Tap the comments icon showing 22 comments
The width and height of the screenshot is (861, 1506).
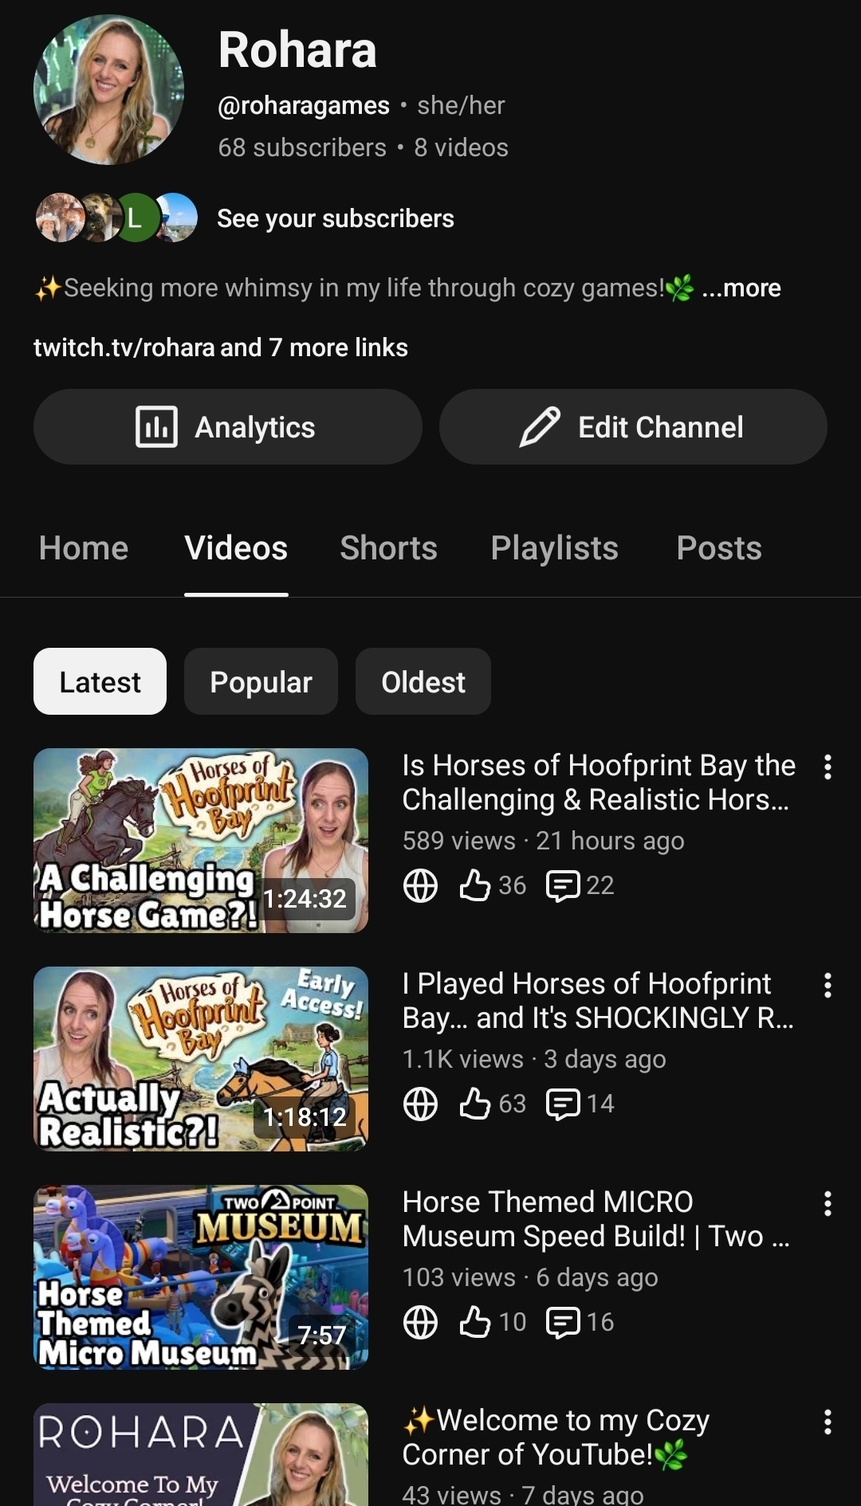(x=563, y=885)
